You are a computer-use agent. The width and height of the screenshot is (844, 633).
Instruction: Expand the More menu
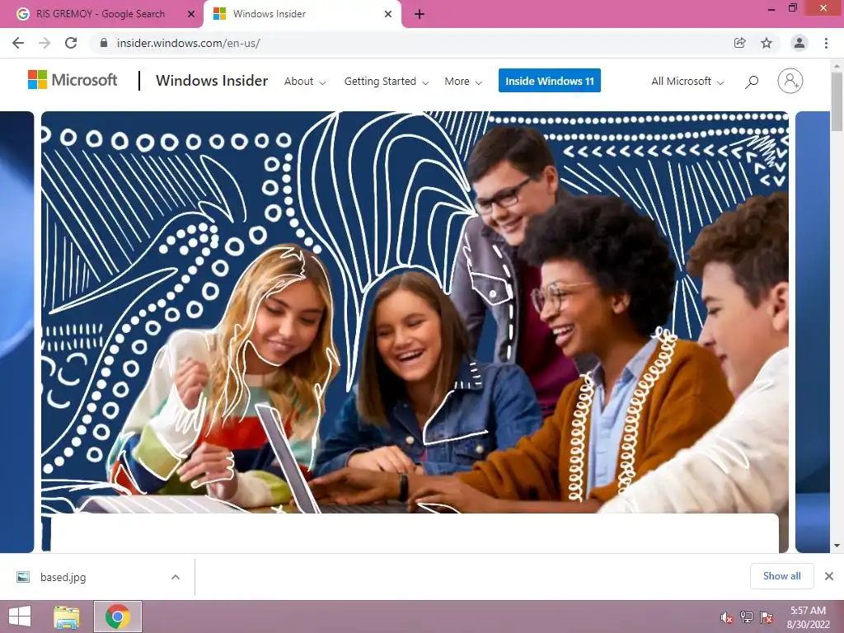(x=463, y=82)
